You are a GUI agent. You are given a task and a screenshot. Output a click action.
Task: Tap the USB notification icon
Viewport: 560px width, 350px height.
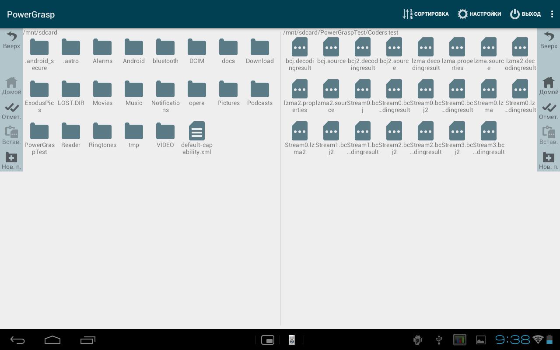[439, 340]
